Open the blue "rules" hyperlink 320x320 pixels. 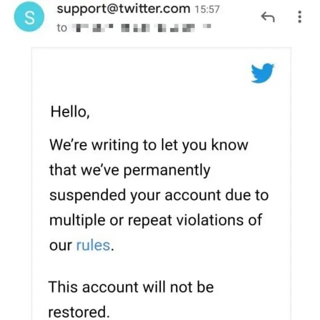point(92,246)
